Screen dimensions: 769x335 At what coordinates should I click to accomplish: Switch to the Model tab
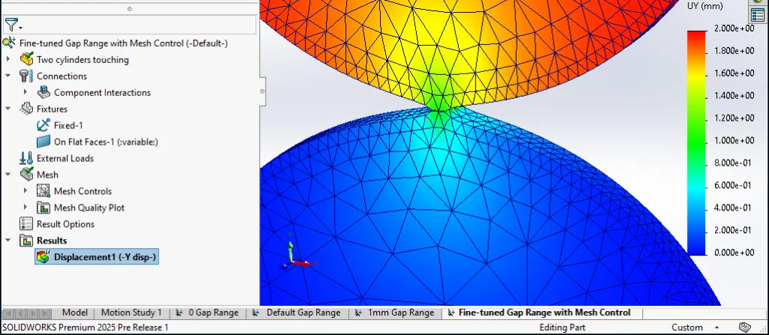[75, 313]
